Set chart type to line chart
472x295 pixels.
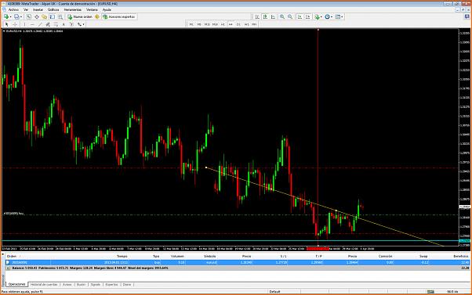coord(273,16)
